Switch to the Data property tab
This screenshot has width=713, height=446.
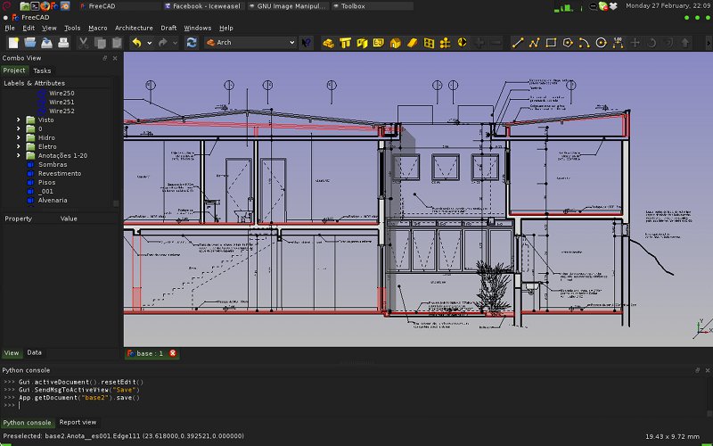[34, 352]
